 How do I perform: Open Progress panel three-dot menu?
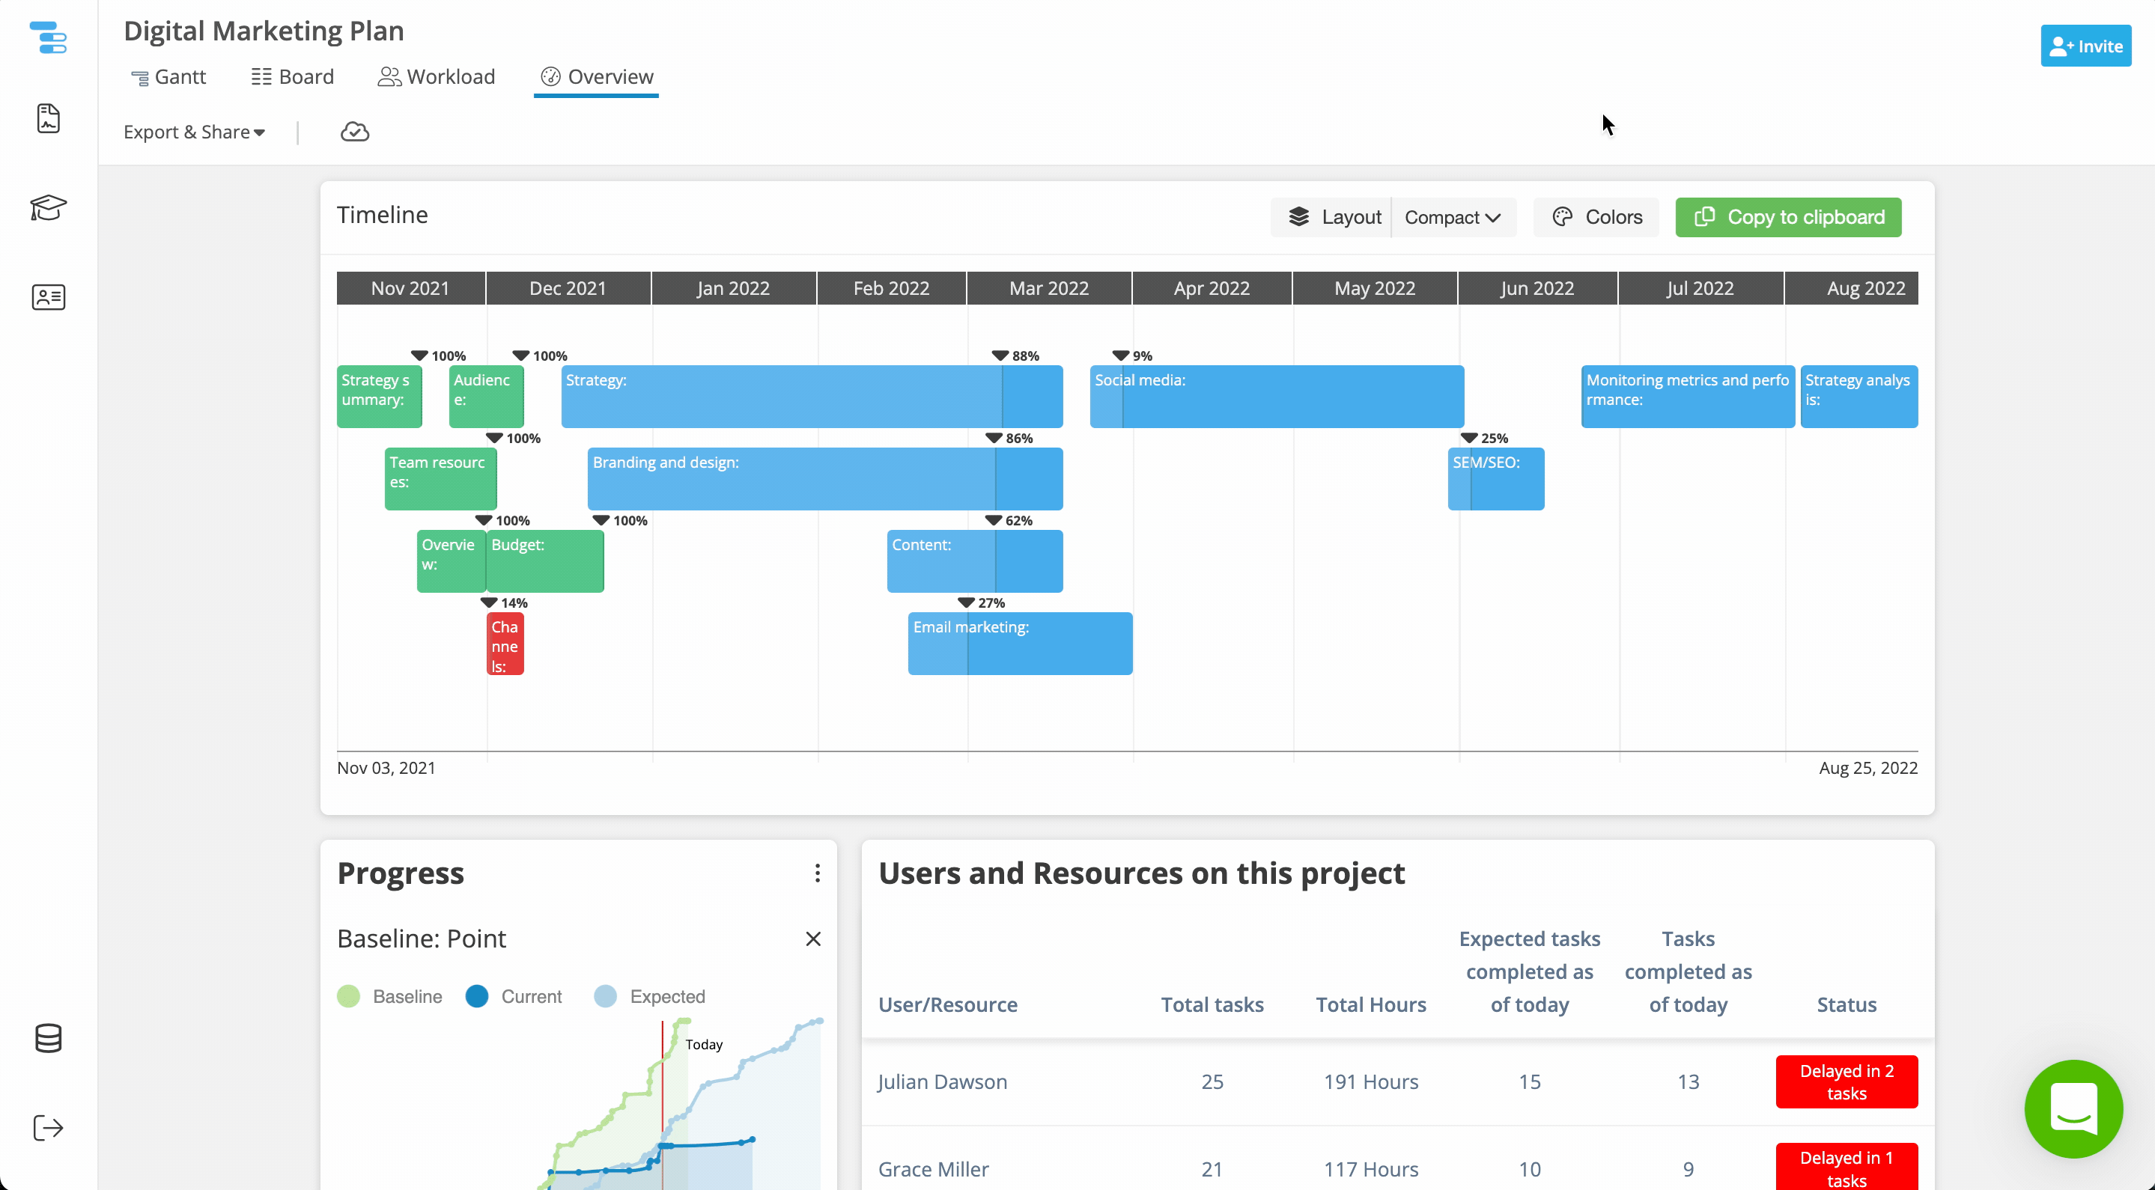click(818, 873)
